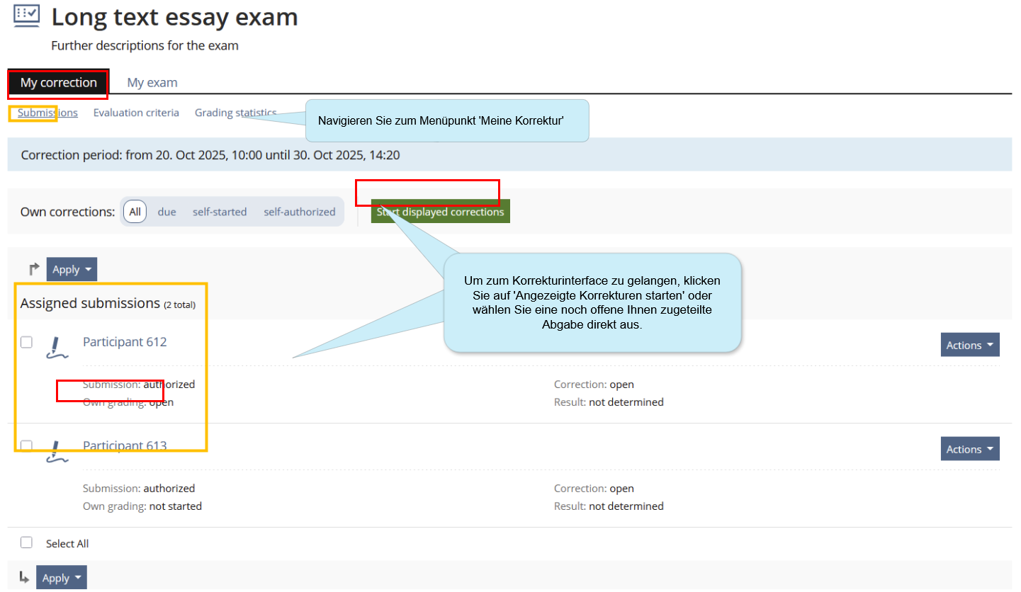Click the bottom arrow icon beside Apply
This screenshot has height=592, width=1021.
pos(24,577)
